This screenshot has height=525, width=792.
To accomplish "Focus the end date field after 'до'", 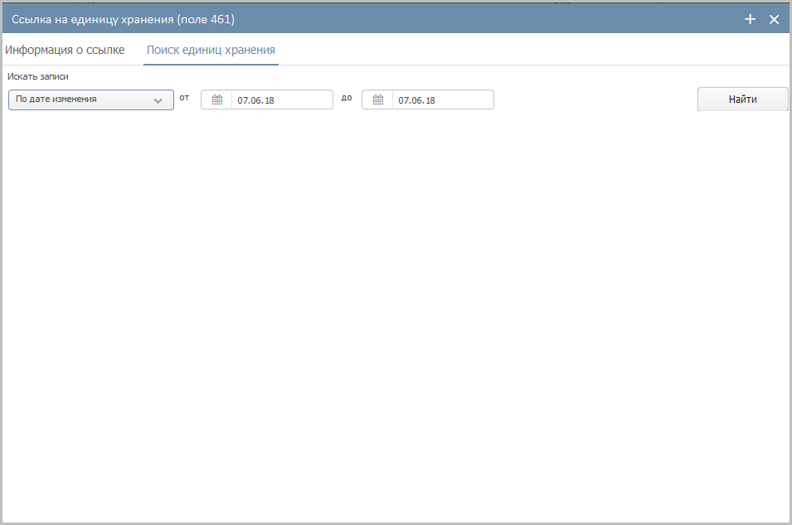I will [x=443, y=100].
